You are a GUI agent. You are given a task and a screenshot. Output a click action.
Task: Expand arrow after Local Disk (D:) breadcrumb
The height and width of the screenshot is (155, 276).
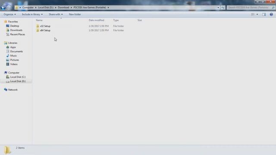pos(56,8)
